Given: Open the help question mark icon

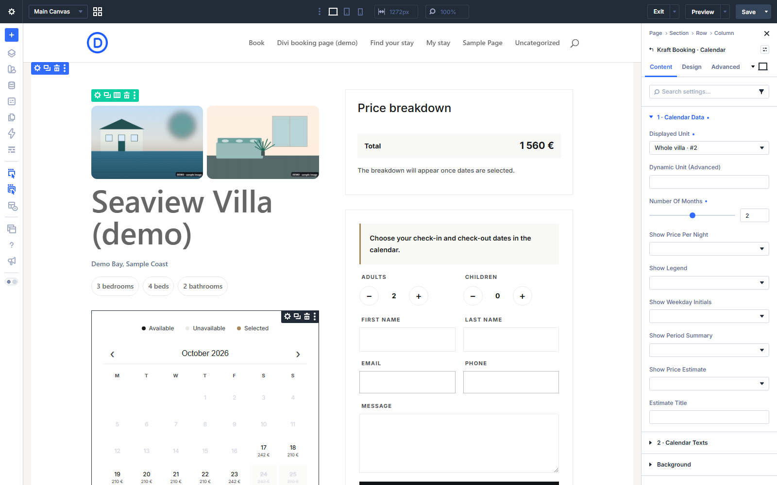Looking at the screenshot, I should click(12, 245).
